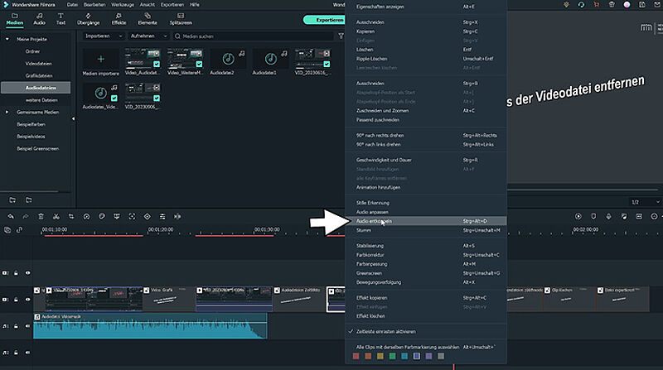The height and width of the screenshot is (370, 663).
Task: Click the filter funnel icon beside search
Action: click(341, 36)
